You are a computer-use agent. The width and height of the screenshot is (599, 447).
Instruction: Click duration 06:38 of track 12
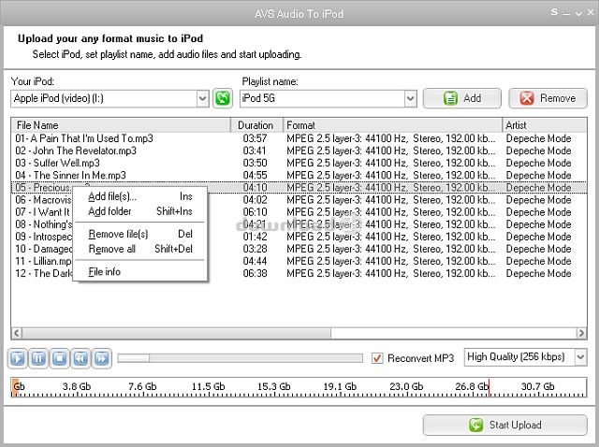click(x=255, y=273)
